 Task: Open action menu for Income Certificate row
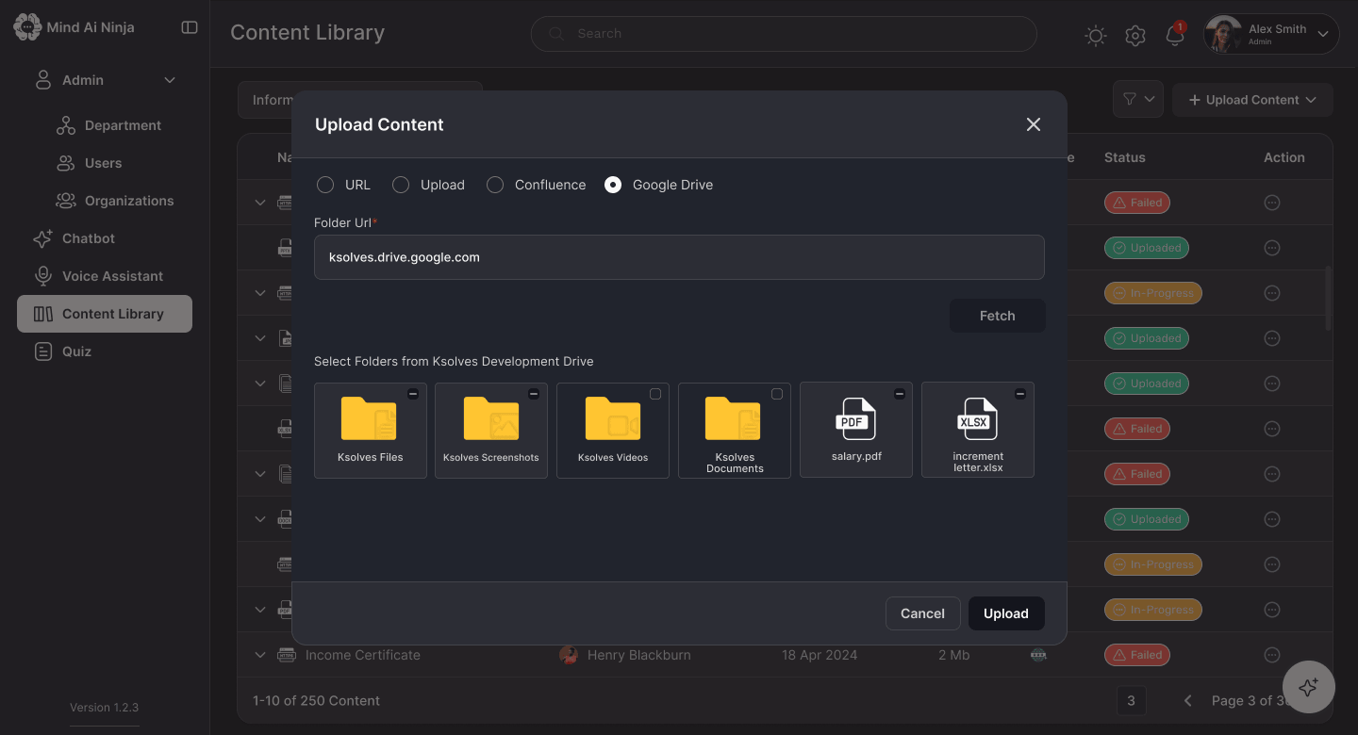click(1271, 655)
